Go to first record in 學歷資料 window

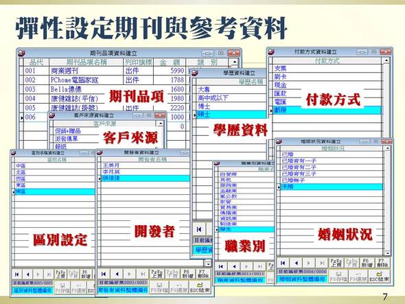(199, 229)
